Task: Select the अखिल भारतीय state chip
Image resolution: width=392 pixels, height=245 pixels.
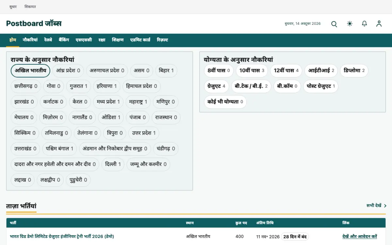Action: (30, 71)
